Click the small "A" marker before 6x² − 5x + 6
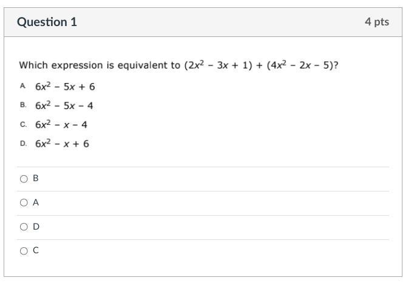 (22, 87)
